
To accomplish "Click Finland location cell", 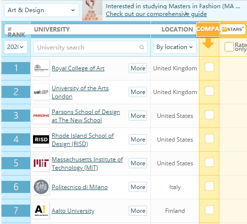I will pos(175,211).
